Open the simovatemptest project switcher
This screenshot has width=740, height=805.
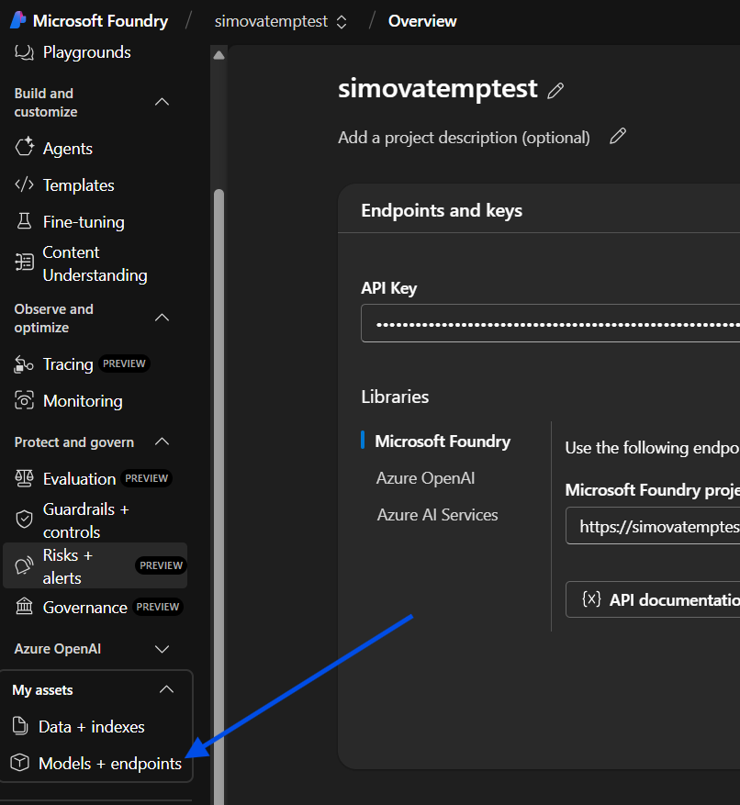[280, 21]
